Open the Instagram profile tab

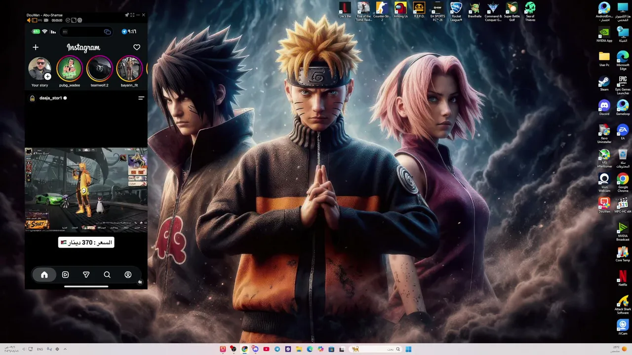point(128,275)
